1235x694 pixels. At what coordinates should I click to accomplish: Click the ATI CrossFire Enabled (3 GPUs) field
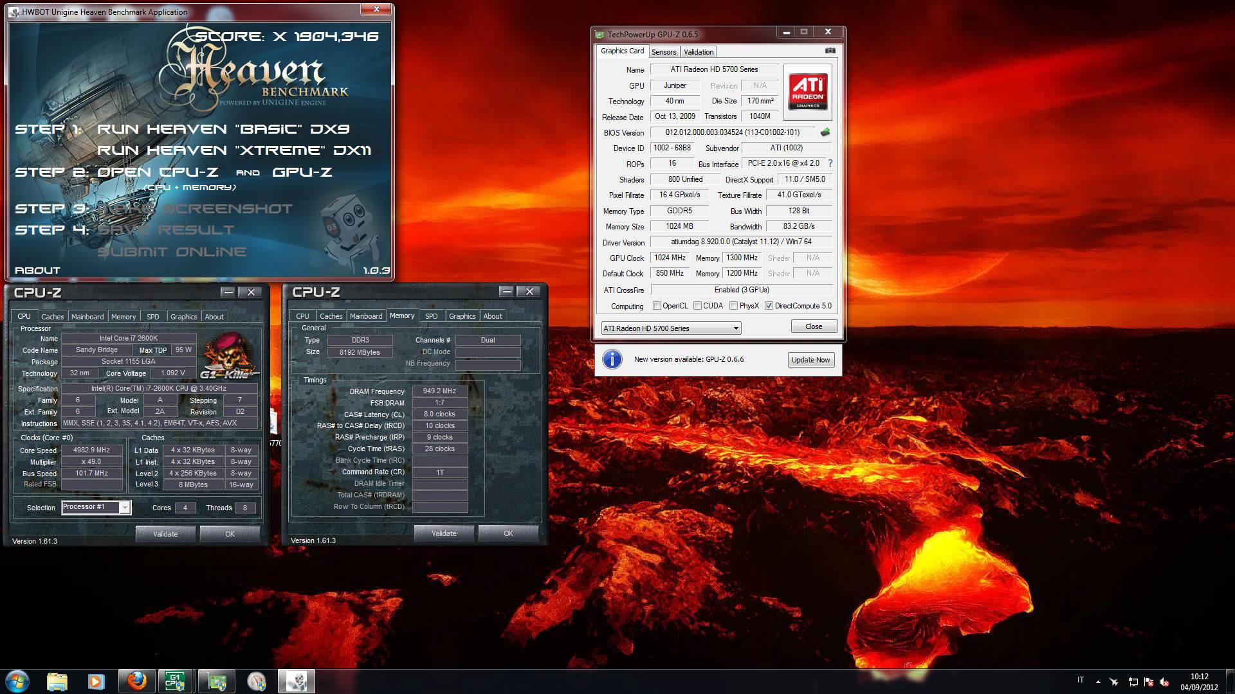tap(741, 290)
